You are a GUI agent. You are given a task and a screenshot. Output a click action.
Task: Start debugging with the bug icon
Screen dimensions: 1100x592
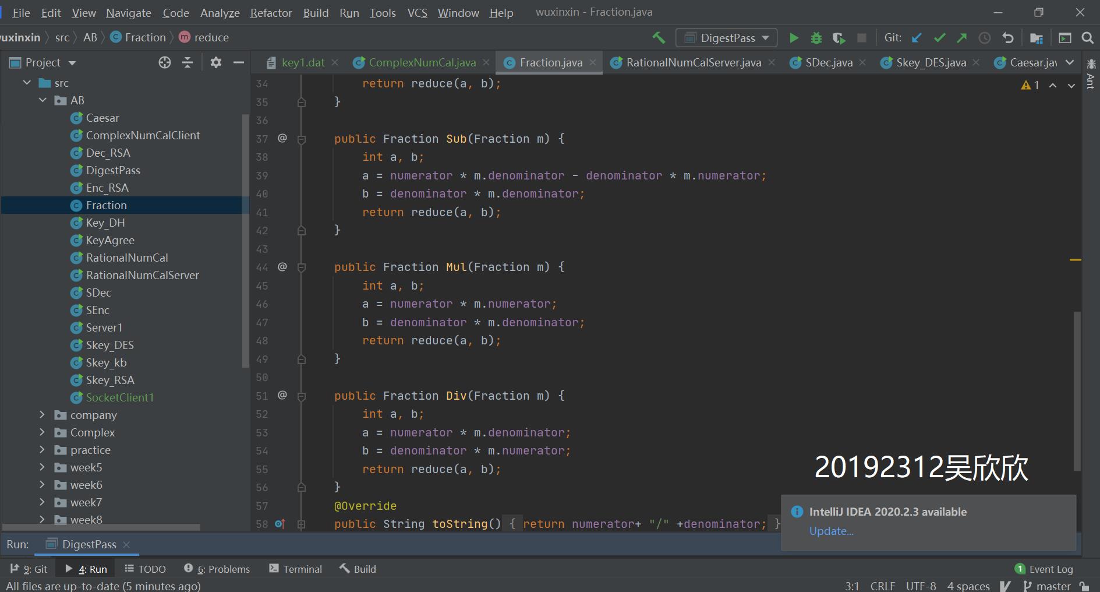[x=816, y=38]
